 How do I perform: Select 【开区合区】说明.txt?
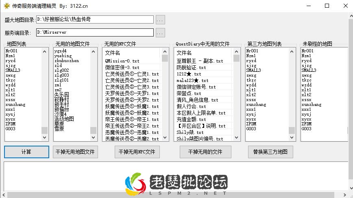[x=201, y=126]
